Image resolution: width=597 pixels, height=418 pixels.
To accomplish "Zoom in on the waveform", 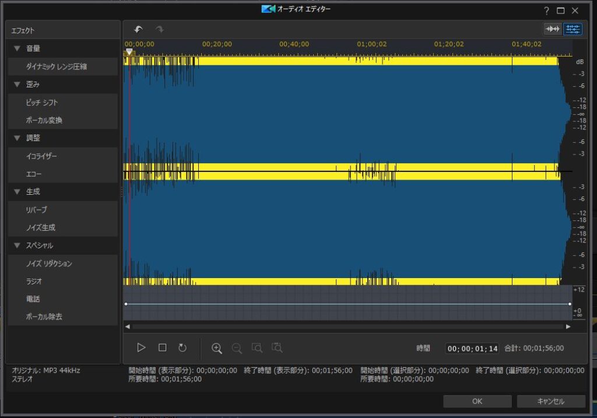I will [217, 348].
